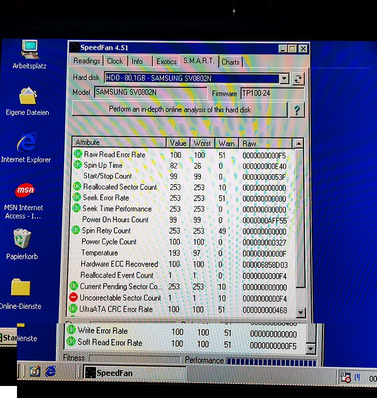377x398 pixels.
Task: Click OK icon beside Spin Retry Count
Action: tap(75, 230)
